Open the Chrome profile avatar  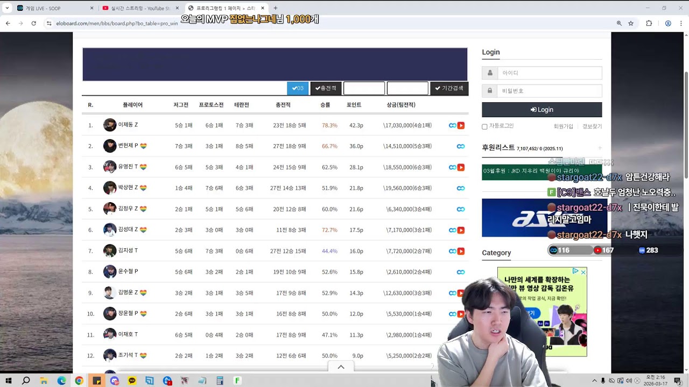coord(668,23)
